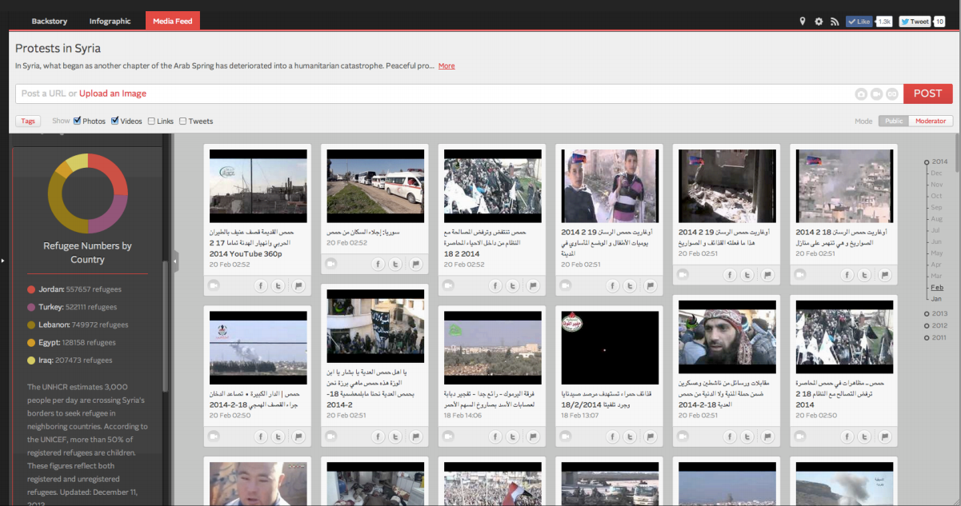
Task: Click the red POST button
Action: [x=928, y=94]
